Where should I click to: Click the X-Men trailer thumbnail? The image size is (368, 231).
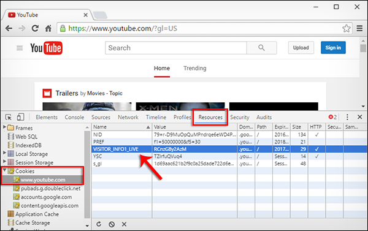[180, 106]
